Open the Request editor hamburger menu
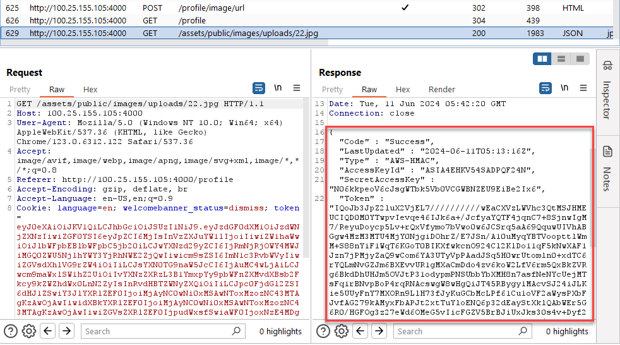 (x=297, y=88)
